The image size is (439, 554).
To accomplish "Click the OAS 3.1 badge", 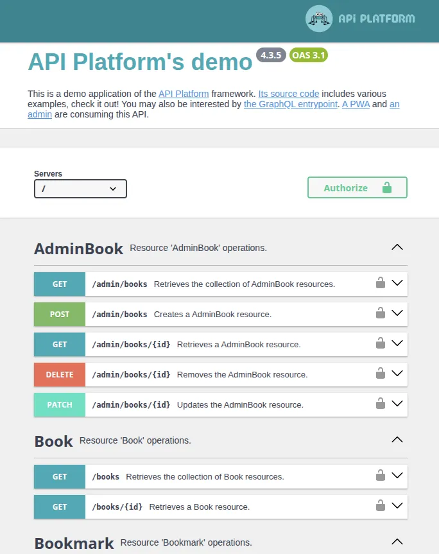I will click(x=309, y=55).
